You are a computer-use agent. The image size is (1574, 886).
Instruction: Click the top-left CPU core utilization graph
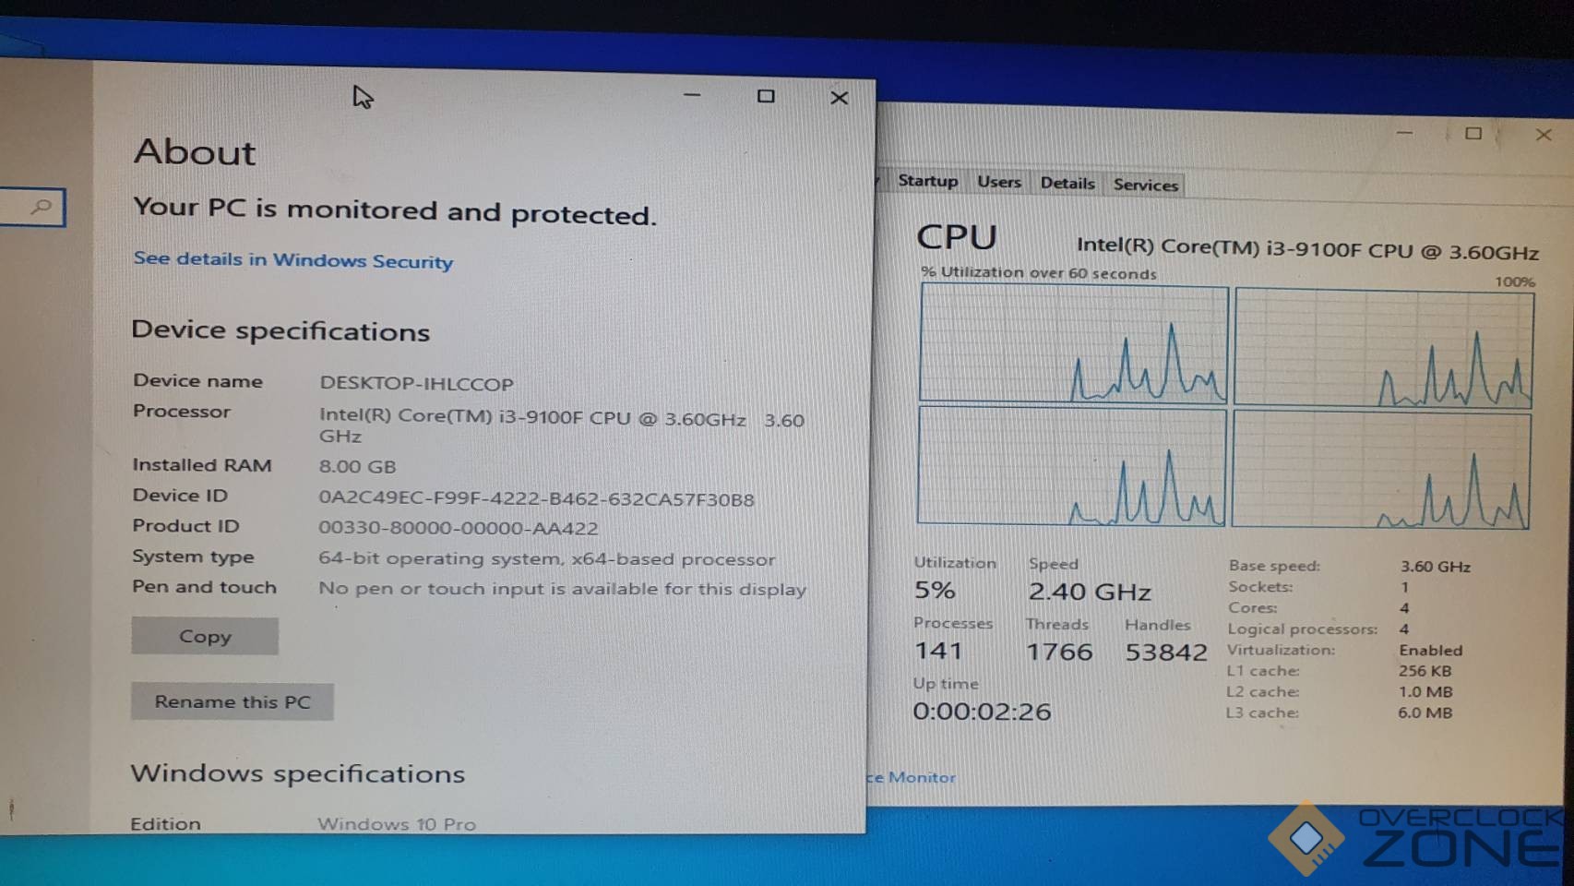[x=1074, y=343]
